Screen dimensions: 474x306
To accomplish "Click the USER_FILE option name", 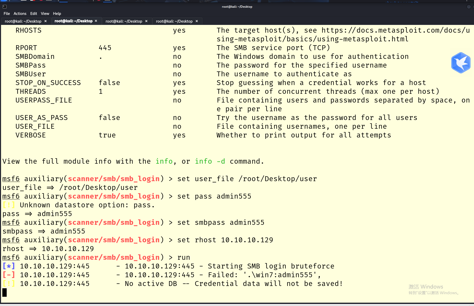I will point(35,126).
